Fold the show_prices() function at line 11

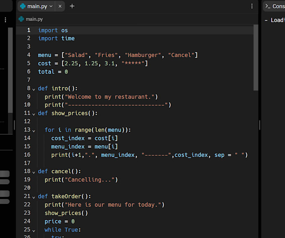tap(34, 114)
